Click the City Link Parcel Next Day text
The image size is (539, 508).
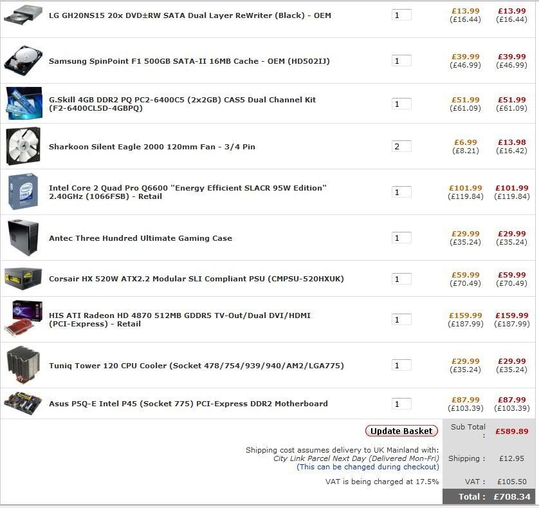pos(356,458)
